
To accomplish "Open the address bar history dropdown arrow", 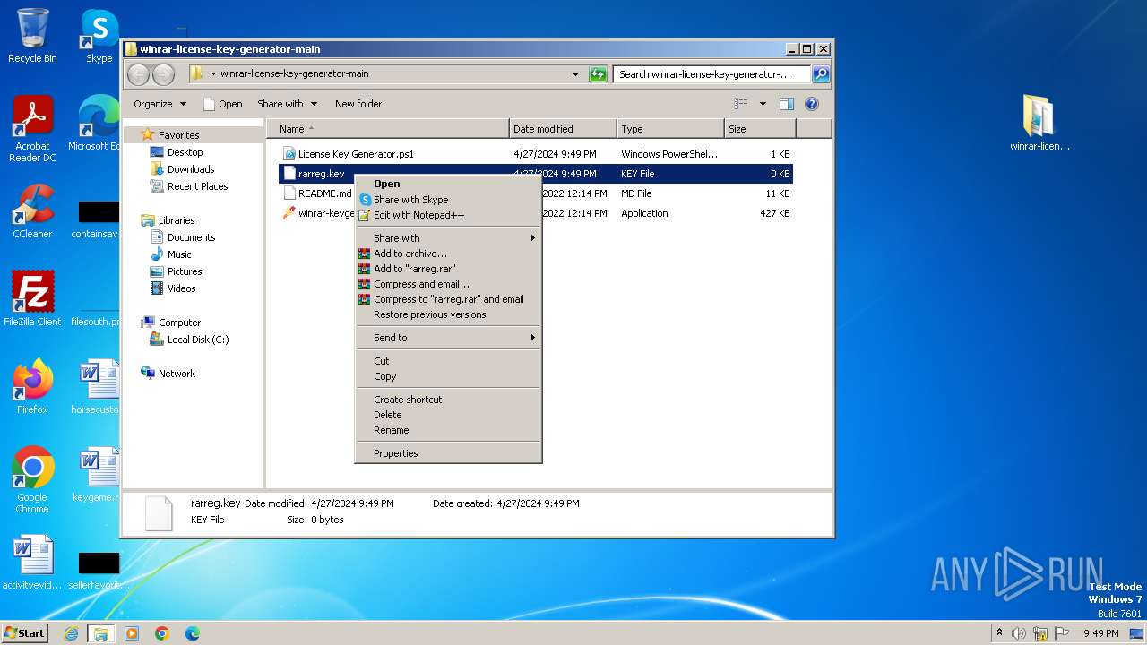I will [575, 74].
